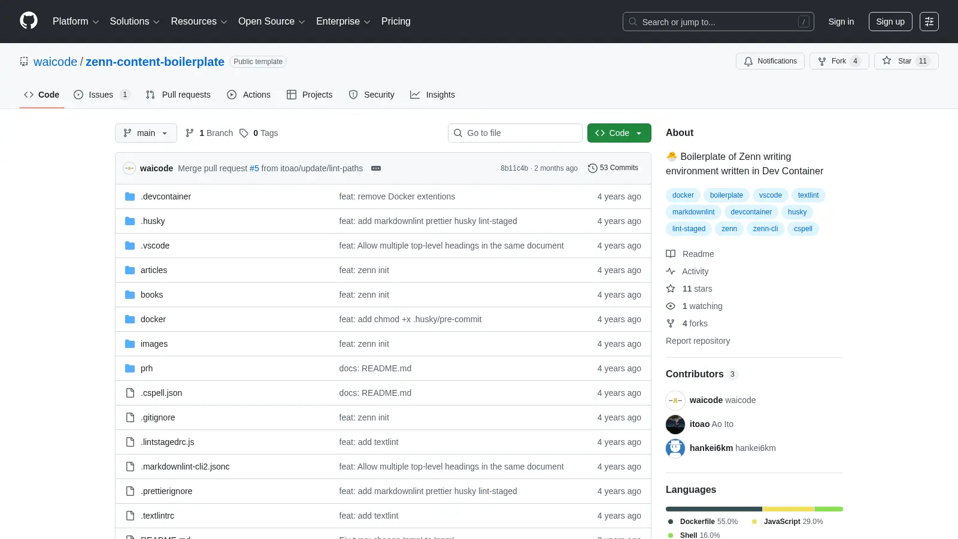
Task: Click the Readme book icon
Action: point(671,254)
